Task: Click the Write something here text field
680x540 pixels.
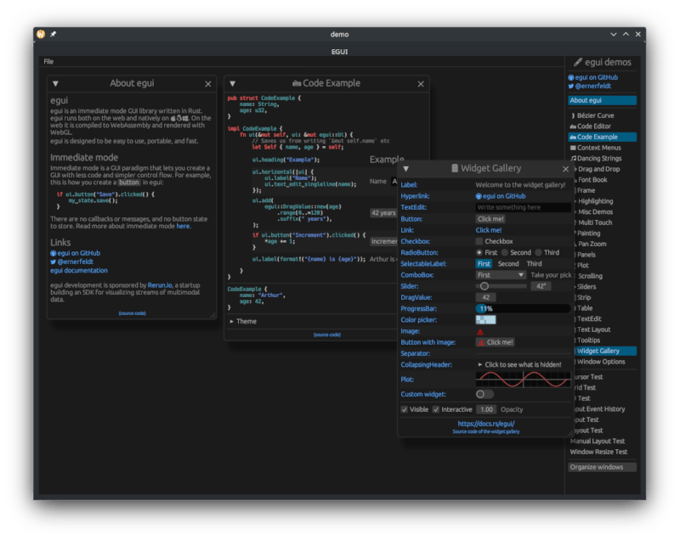Action: point(510,207)
